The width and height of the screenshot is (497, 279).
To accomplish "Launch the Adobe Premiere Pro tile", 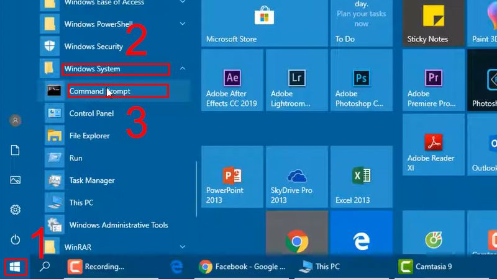I will pyautogui.click(x=434, y=81).
